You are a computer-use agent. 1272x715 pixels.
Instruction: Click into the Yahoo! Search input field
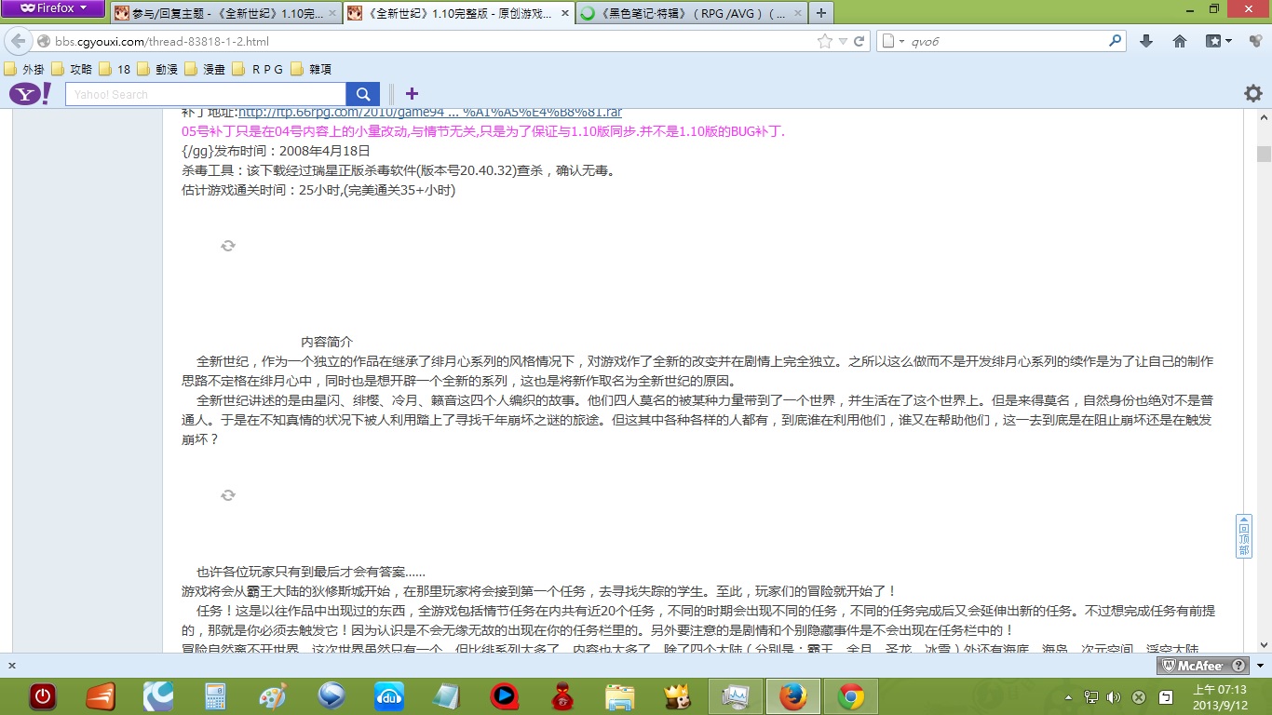coord(206,94)
